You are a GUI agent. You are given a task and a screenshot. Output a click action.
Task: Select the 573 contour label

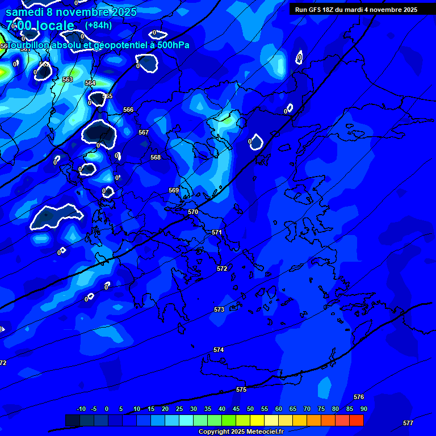[x=219, y=309]
